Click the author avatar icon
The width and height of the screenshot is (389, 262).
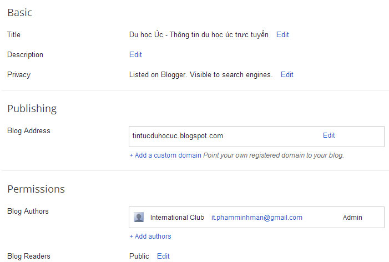tap(139, 217)
